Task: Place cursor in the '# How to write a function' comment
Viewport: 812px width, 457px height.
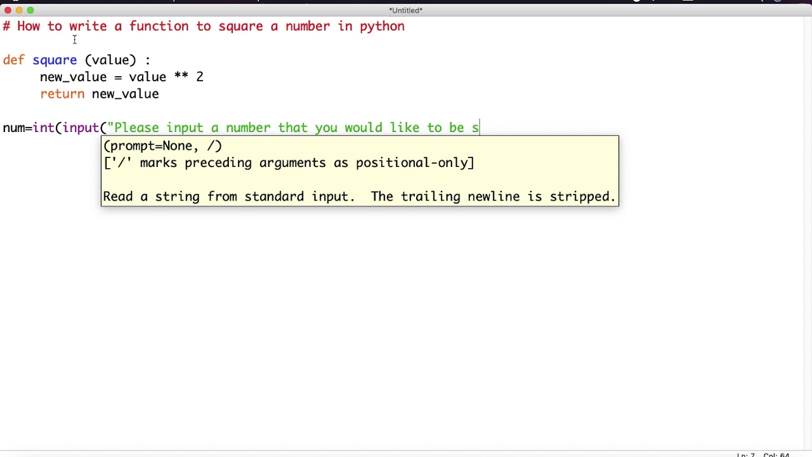Action: pyautogui.click(x=204, y=26)
